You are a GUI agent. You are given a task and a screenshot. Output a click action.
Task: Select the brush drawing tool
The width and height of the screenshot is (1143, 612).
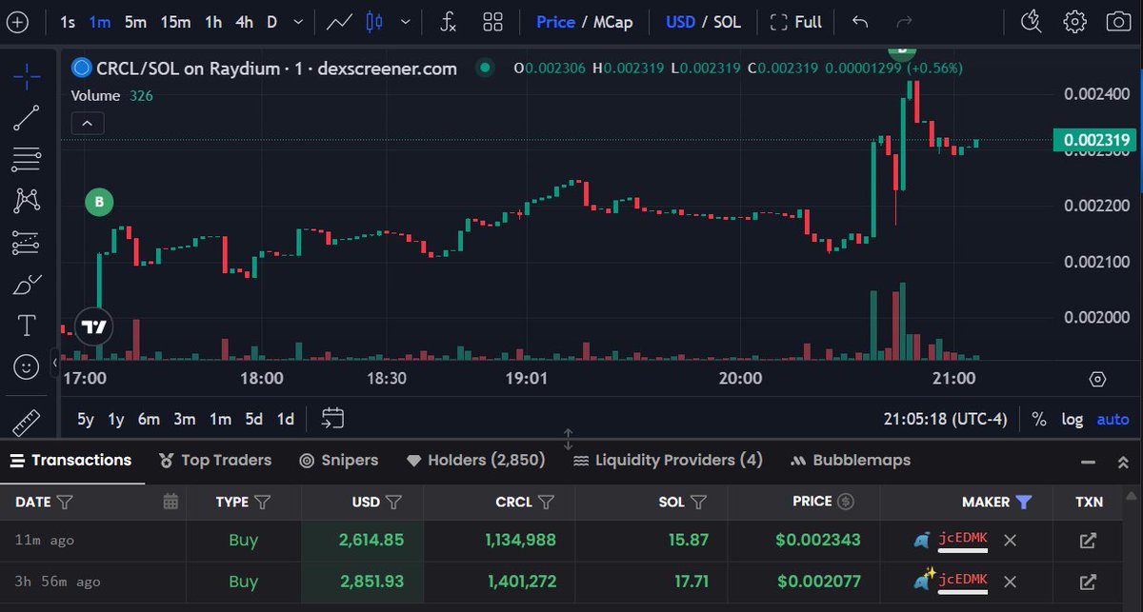tap(26, 284)
